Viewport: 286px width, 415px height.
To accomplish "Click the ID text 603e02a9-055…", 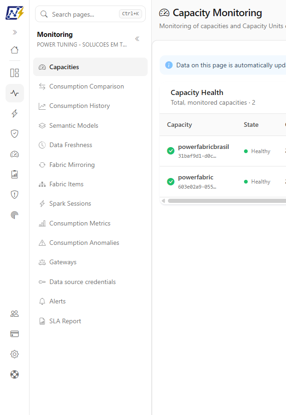I will [197, 187].
